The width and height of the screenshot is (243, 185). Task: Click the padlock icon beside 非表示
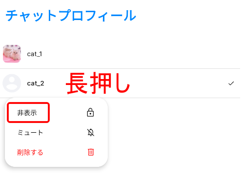pyautogui.click(x=90, y=112)
